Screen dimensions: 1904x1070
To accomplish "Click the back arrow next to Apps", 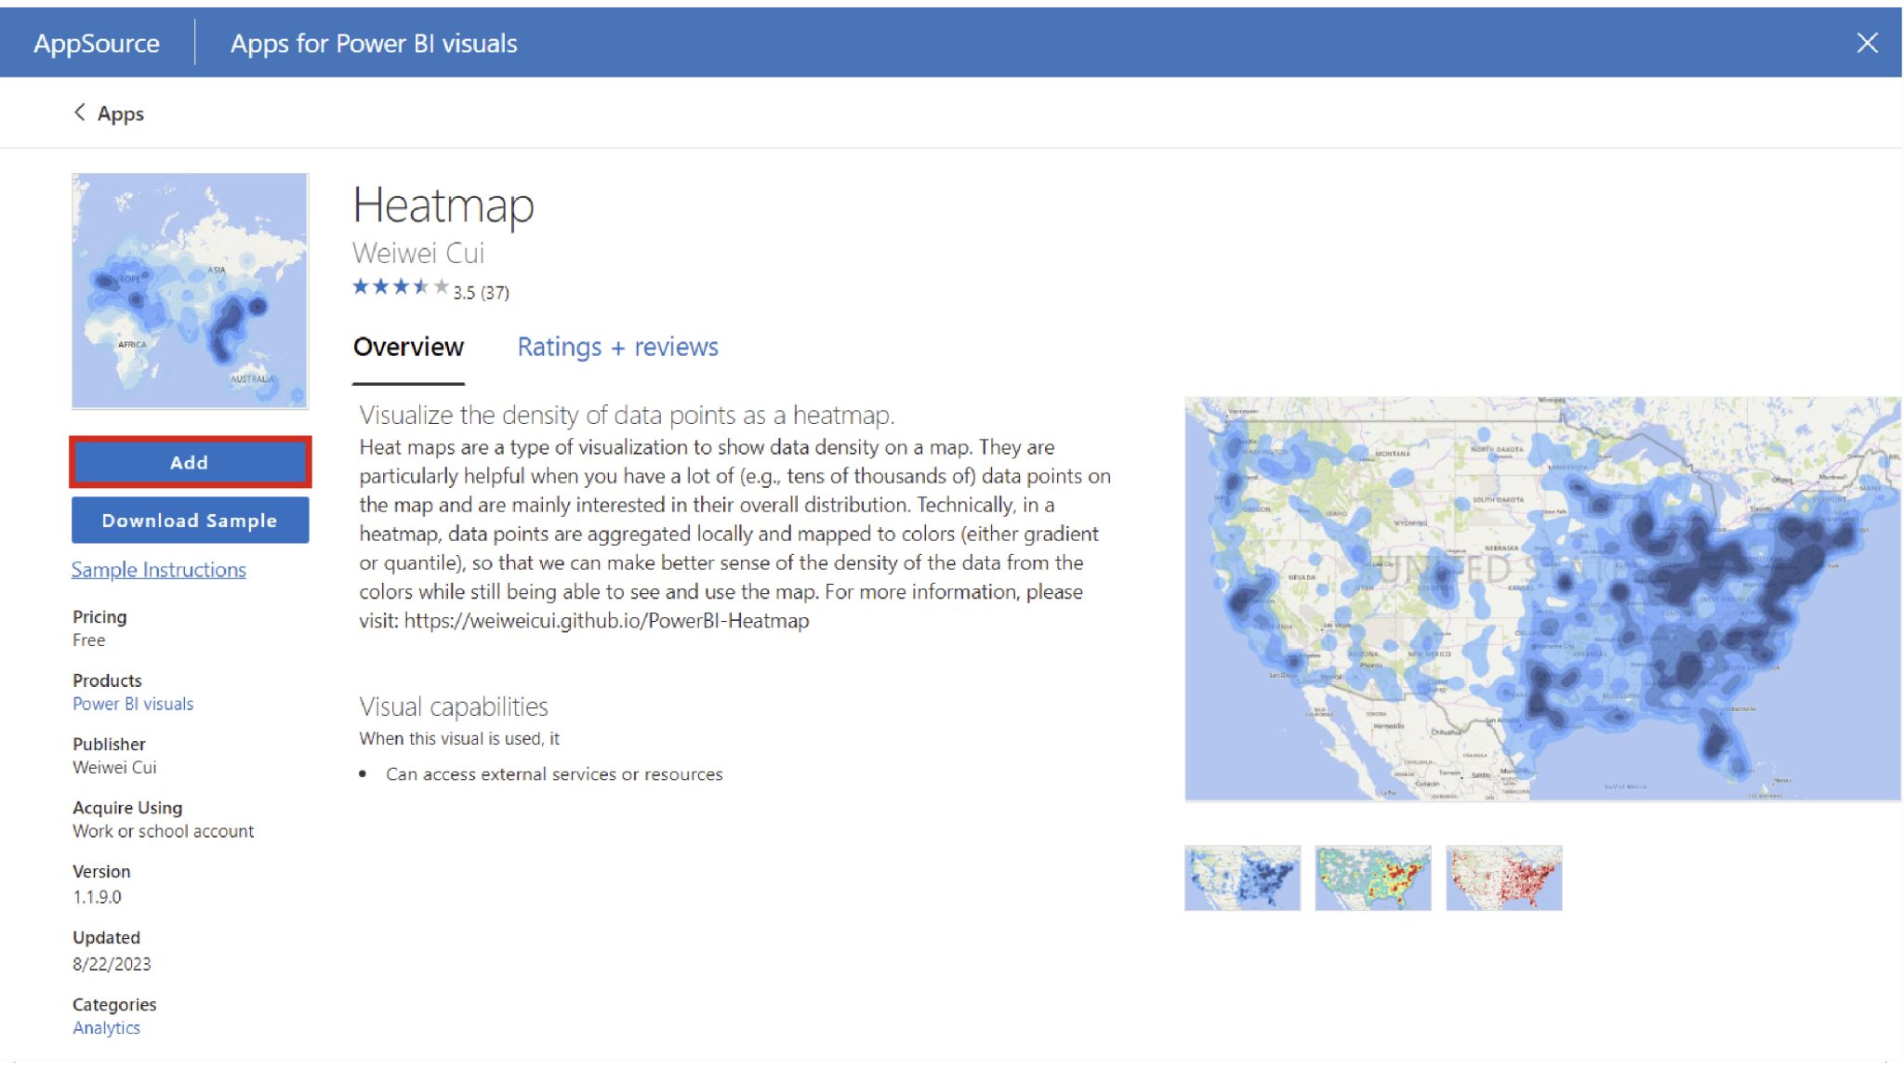I will point(80,112).
